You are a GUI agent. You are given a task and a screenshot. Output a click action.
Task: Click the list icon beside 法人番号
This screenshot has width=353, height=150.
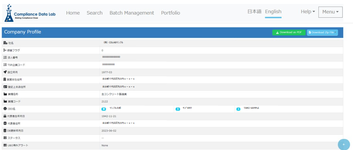click(x=5, y=57)
